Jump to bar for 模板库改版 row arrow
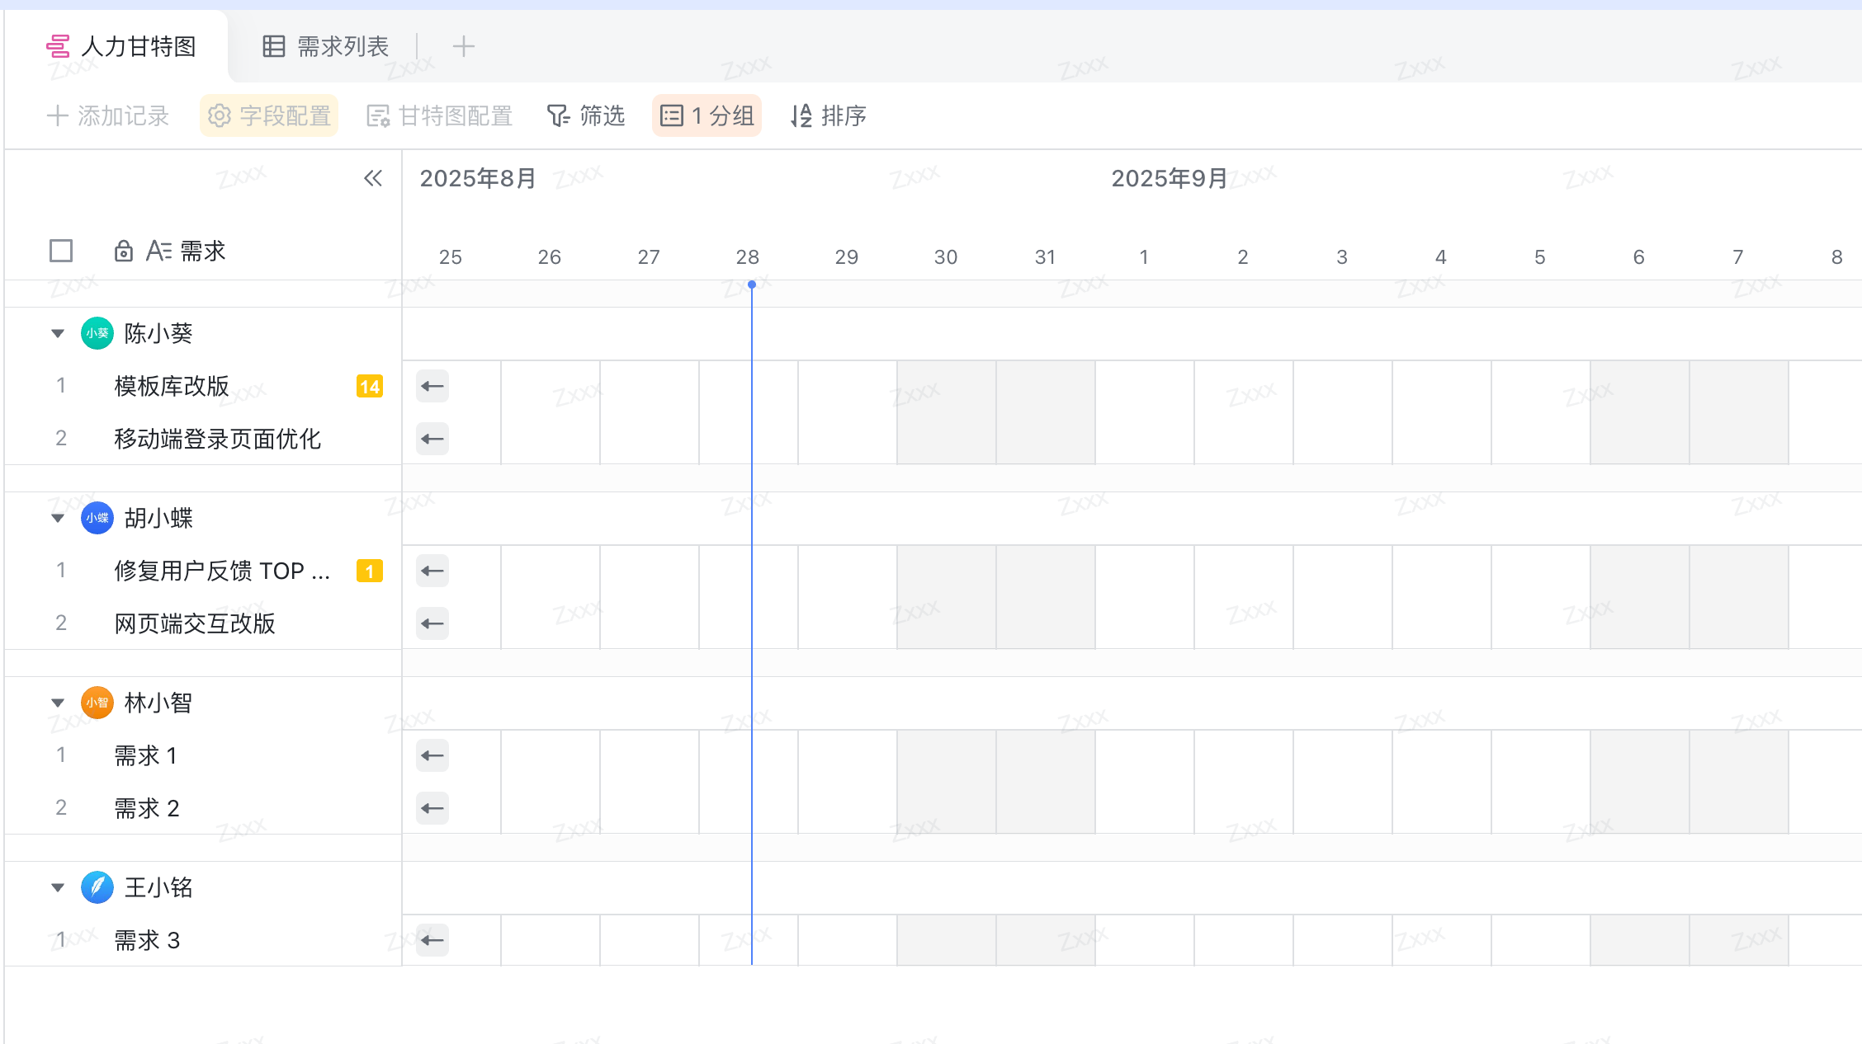 432,386
